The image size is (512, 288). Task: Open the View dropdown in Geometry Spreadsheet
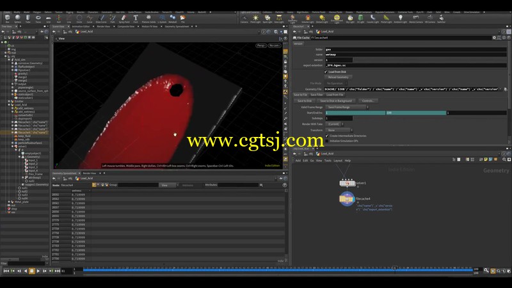click(168, 185)
